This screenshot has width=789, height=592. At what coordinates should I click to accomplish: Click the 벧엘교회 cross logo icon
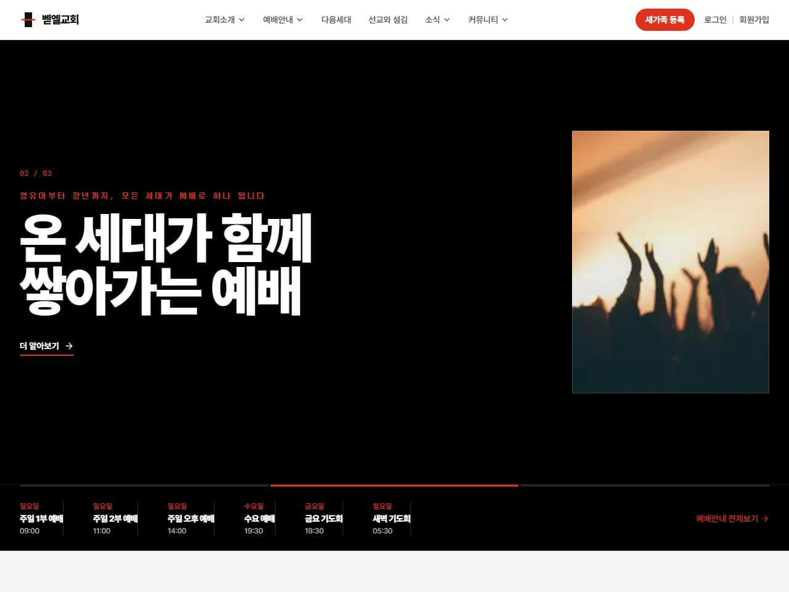28,20
